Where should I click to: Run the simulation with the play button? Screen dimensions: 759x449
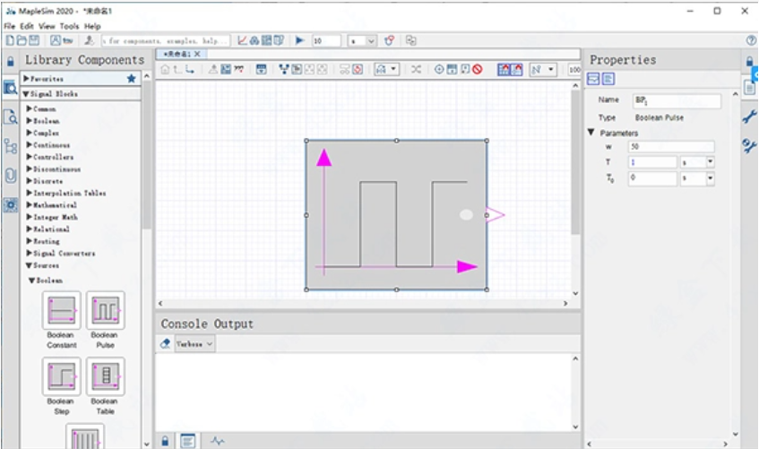coord(299,40)
